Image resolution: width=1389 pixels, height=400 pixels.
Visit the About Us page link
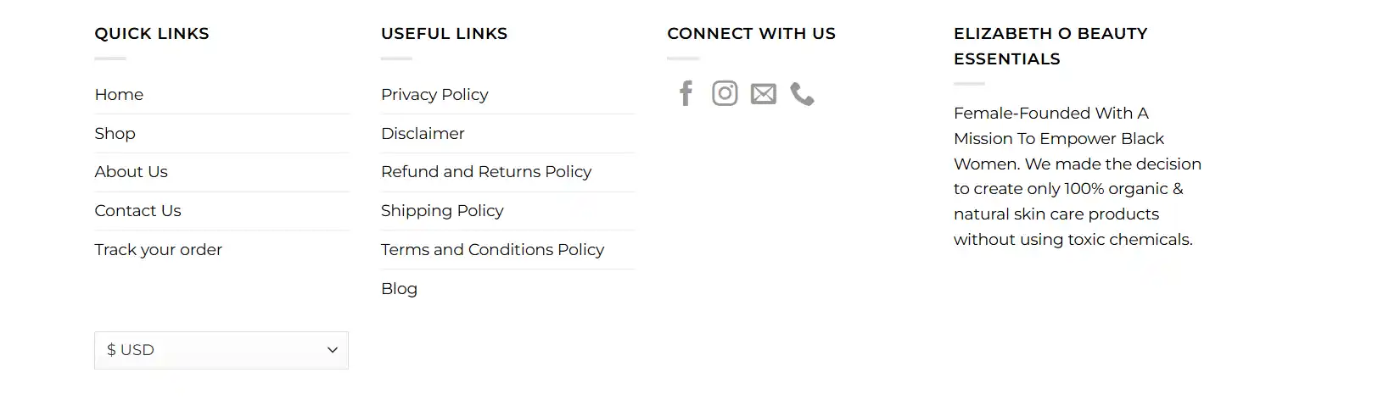tap(131, 171)
